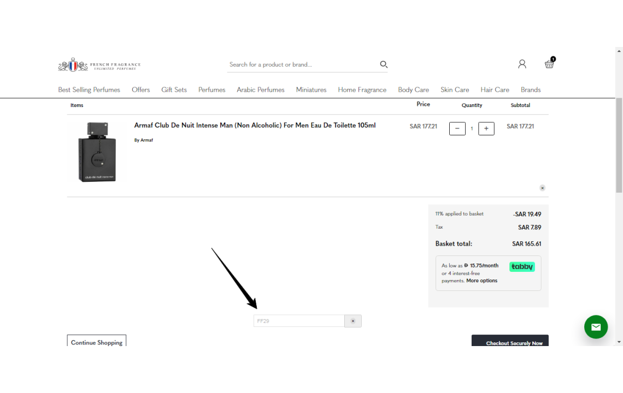
Task: Open the Perfumes category
Action: point(212,90)
